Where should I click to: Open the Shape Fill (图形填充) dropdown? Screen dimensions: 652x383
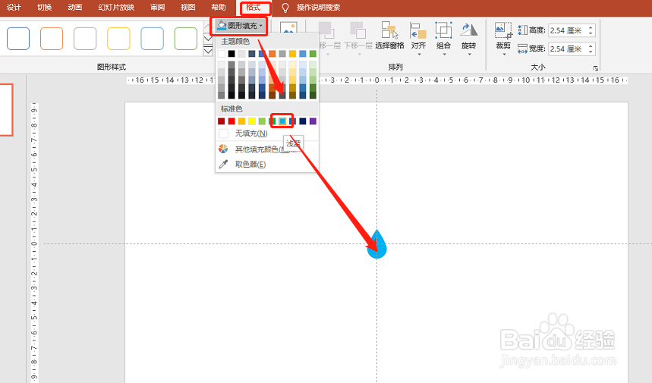point(240,26)
